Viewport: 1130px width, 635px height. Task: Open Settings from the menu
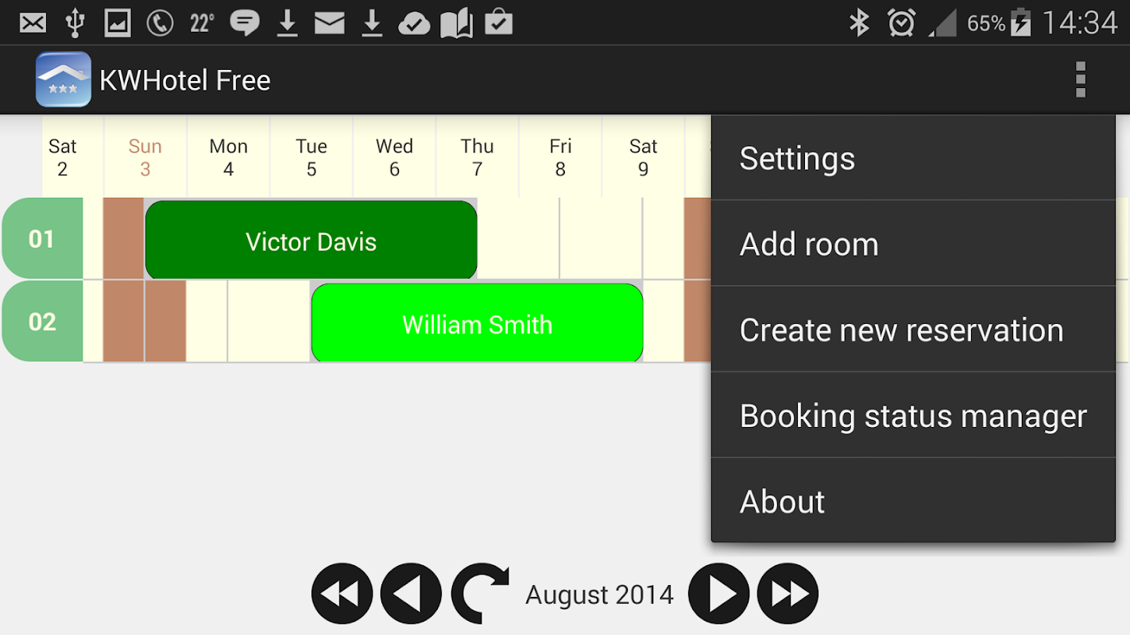click(913, 158)
